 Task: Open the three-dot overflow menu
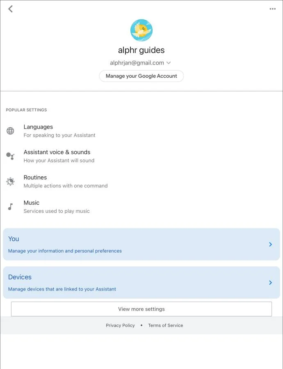pyautogui.click(x=272, y=9)
